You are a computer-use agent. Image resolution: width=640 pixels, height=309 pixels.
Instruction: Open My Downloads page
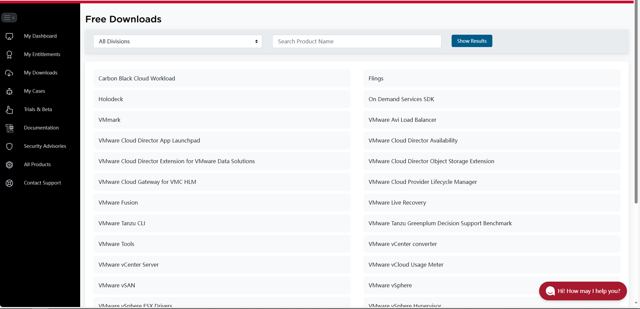pos(41,73)
